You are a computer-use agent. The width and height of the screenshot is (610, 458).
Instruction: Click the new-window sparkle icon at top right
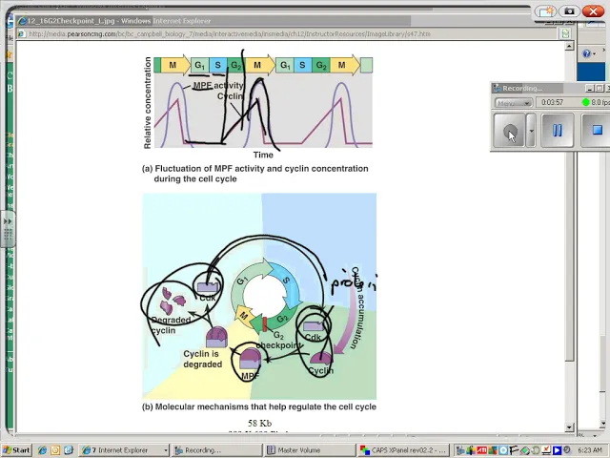546,10
